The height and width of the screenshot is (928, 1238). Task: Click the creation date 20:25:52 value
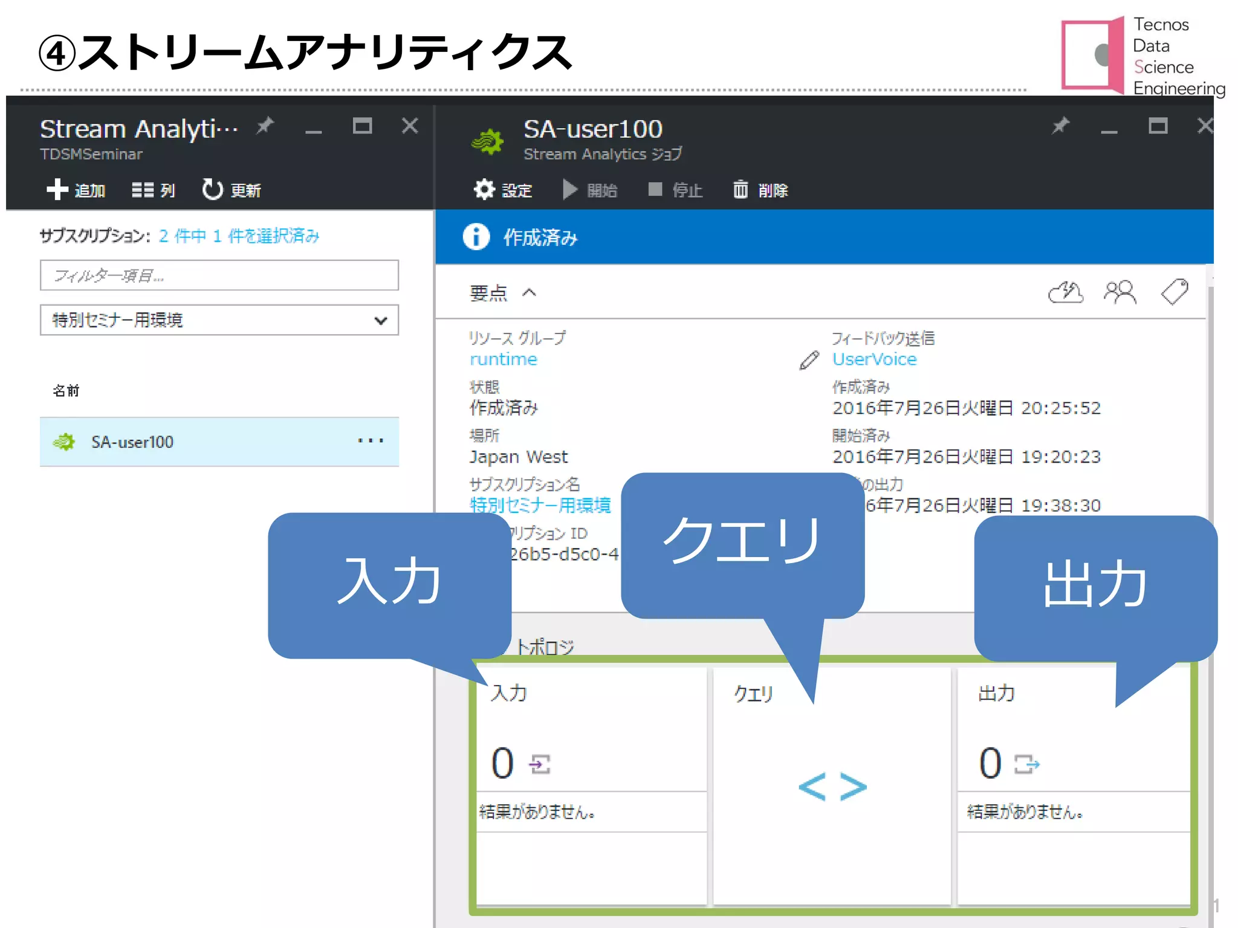(x=967, y=408)
